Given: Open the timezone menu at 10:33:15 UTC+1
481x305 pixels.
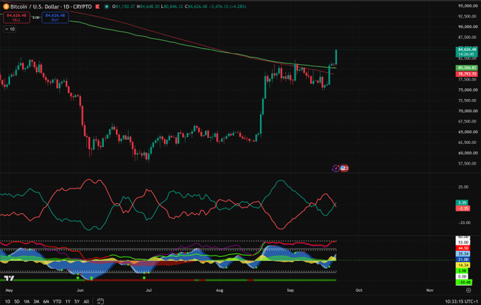Looking at the screenshot, I should coord(462,301).
